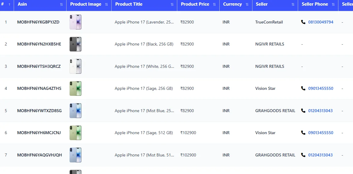
Task: Open phone link 09013455550 in row 6
Action: tap(320, 133)
